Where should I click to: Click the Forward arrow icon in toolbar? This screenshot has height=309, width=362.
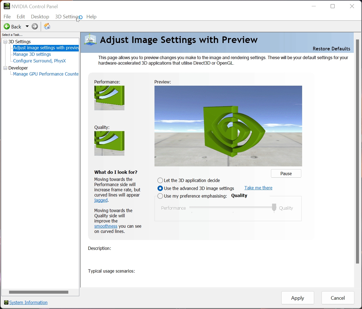35,26
